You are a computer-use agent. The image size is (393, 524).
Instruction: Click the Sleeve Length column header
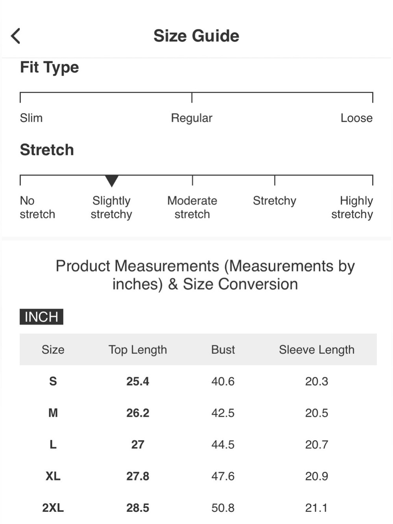317,349
